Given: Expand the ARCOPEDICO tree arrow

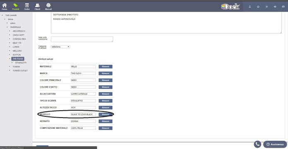Looking at the screenshot, I should tap(10, 31).
